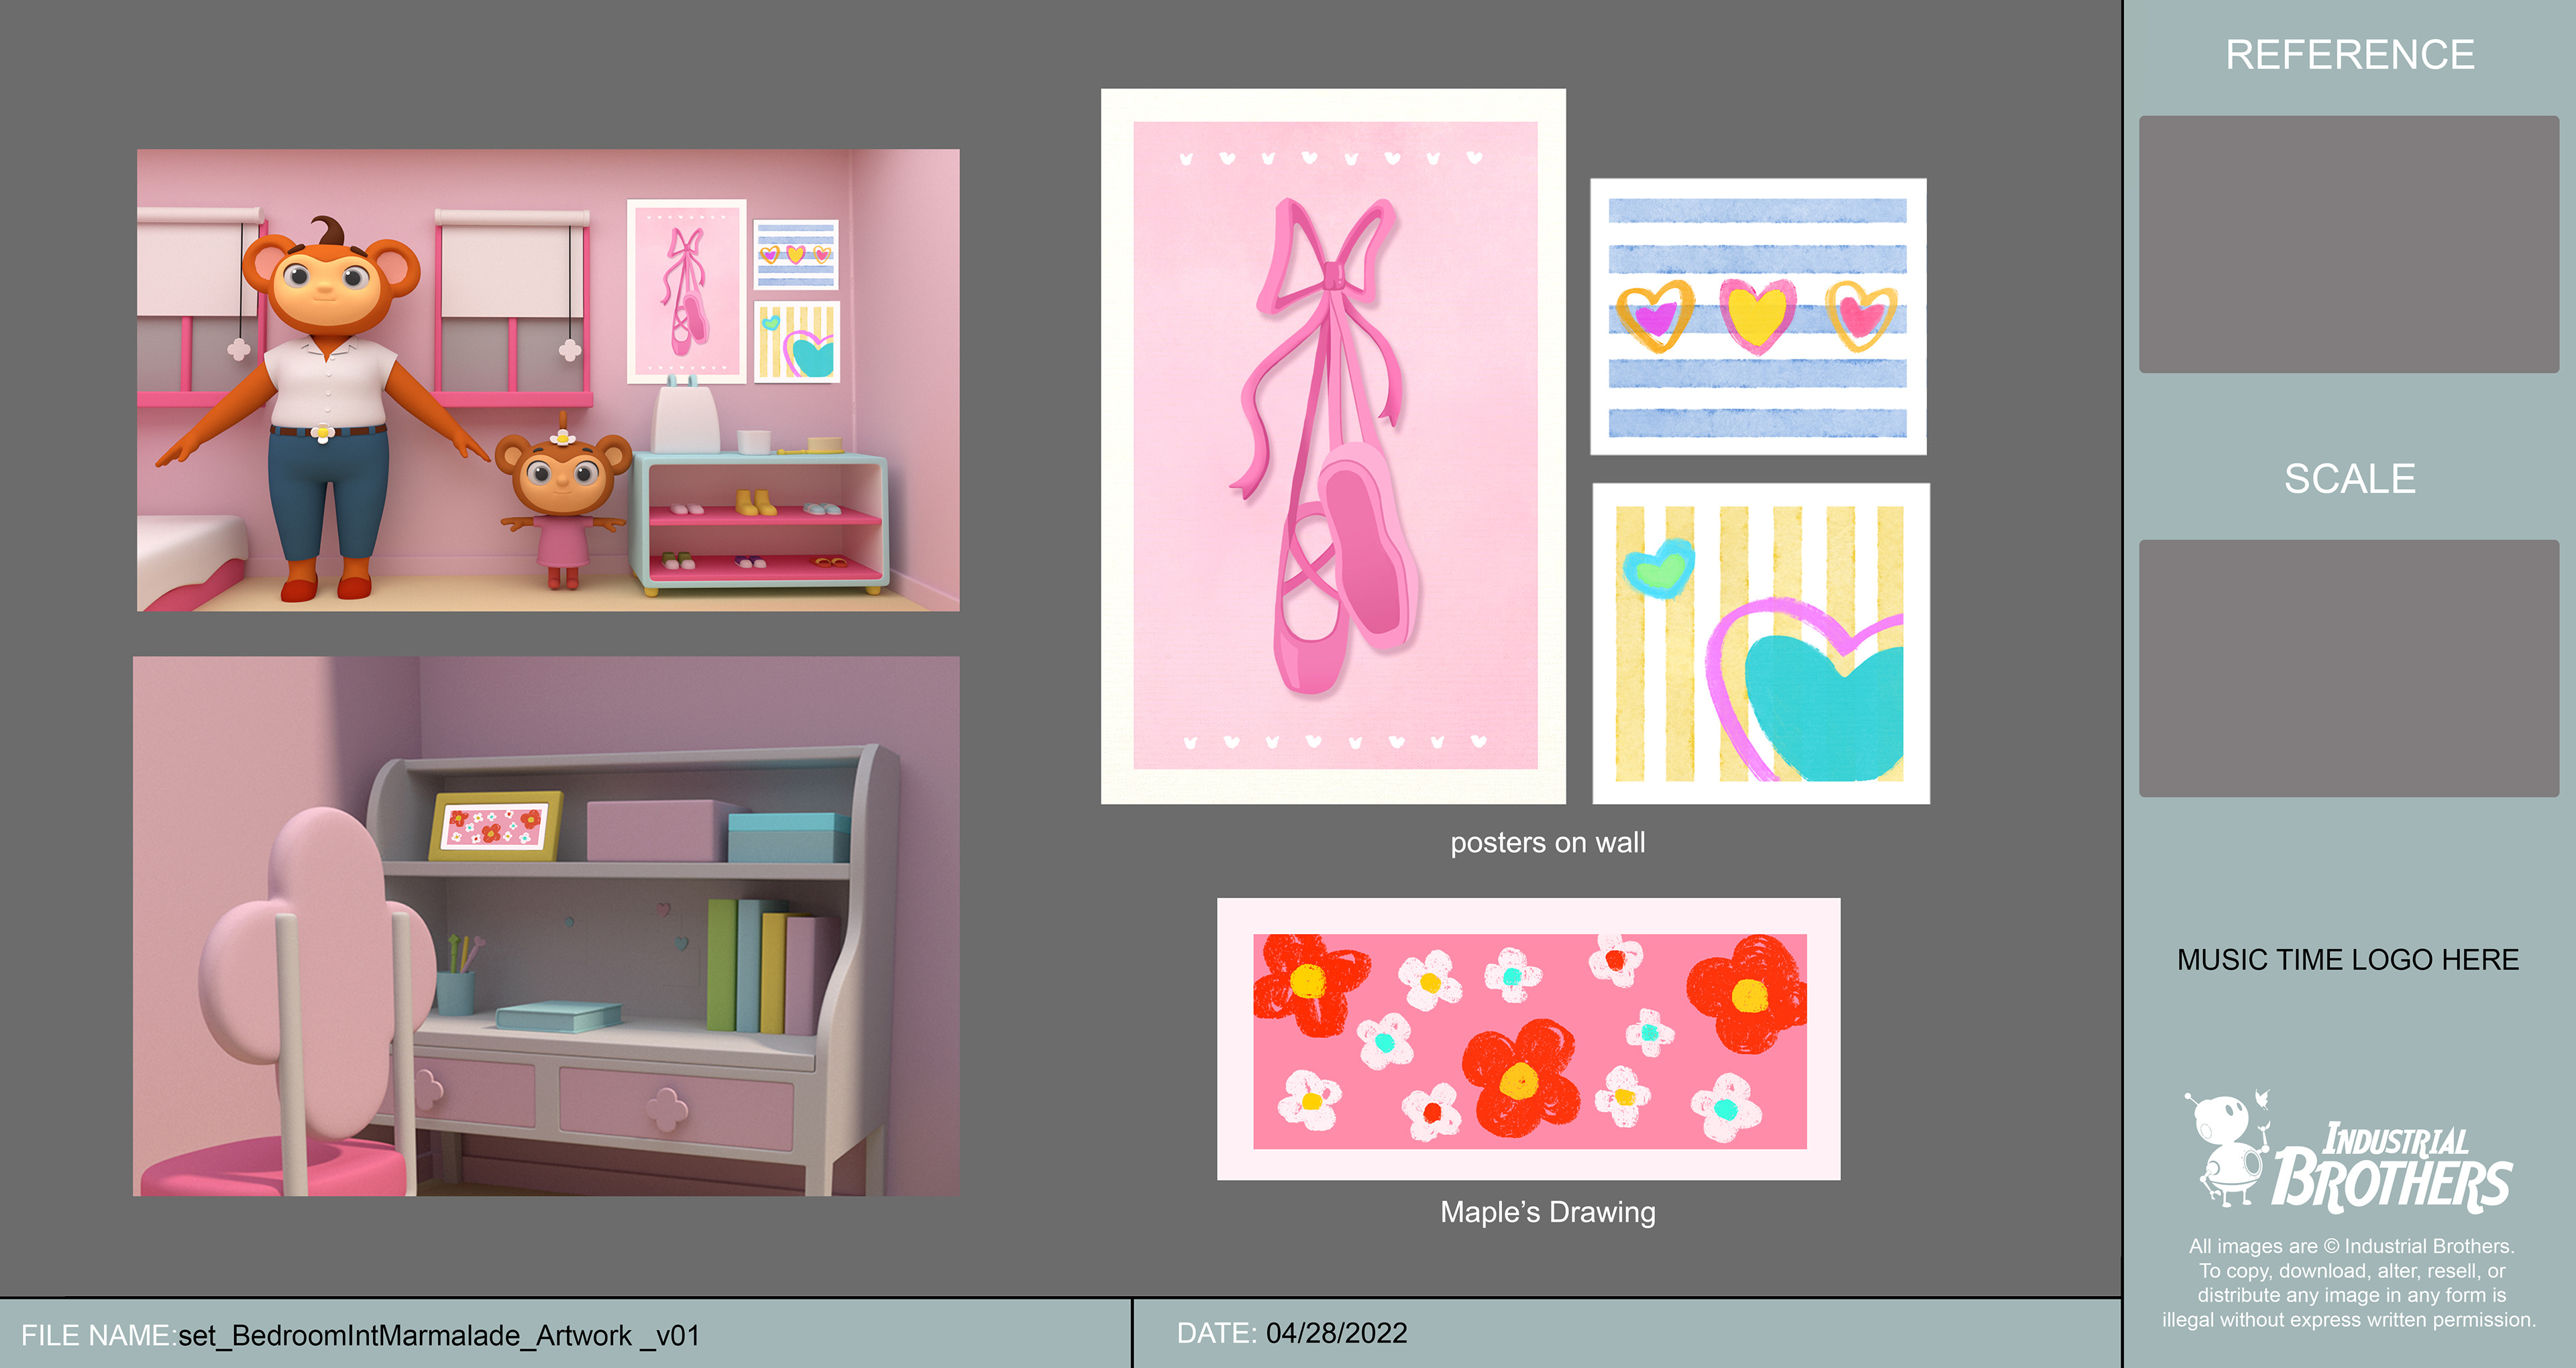Click the empty REFERENCE placeholder box
2576x1368 pixels.
[x=2349, y=244]
